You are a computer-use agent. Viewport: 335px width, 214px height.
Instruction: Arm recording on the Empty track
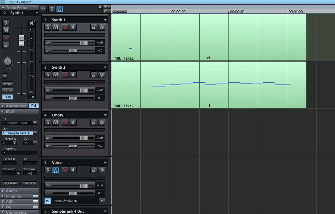pos(66,122)
